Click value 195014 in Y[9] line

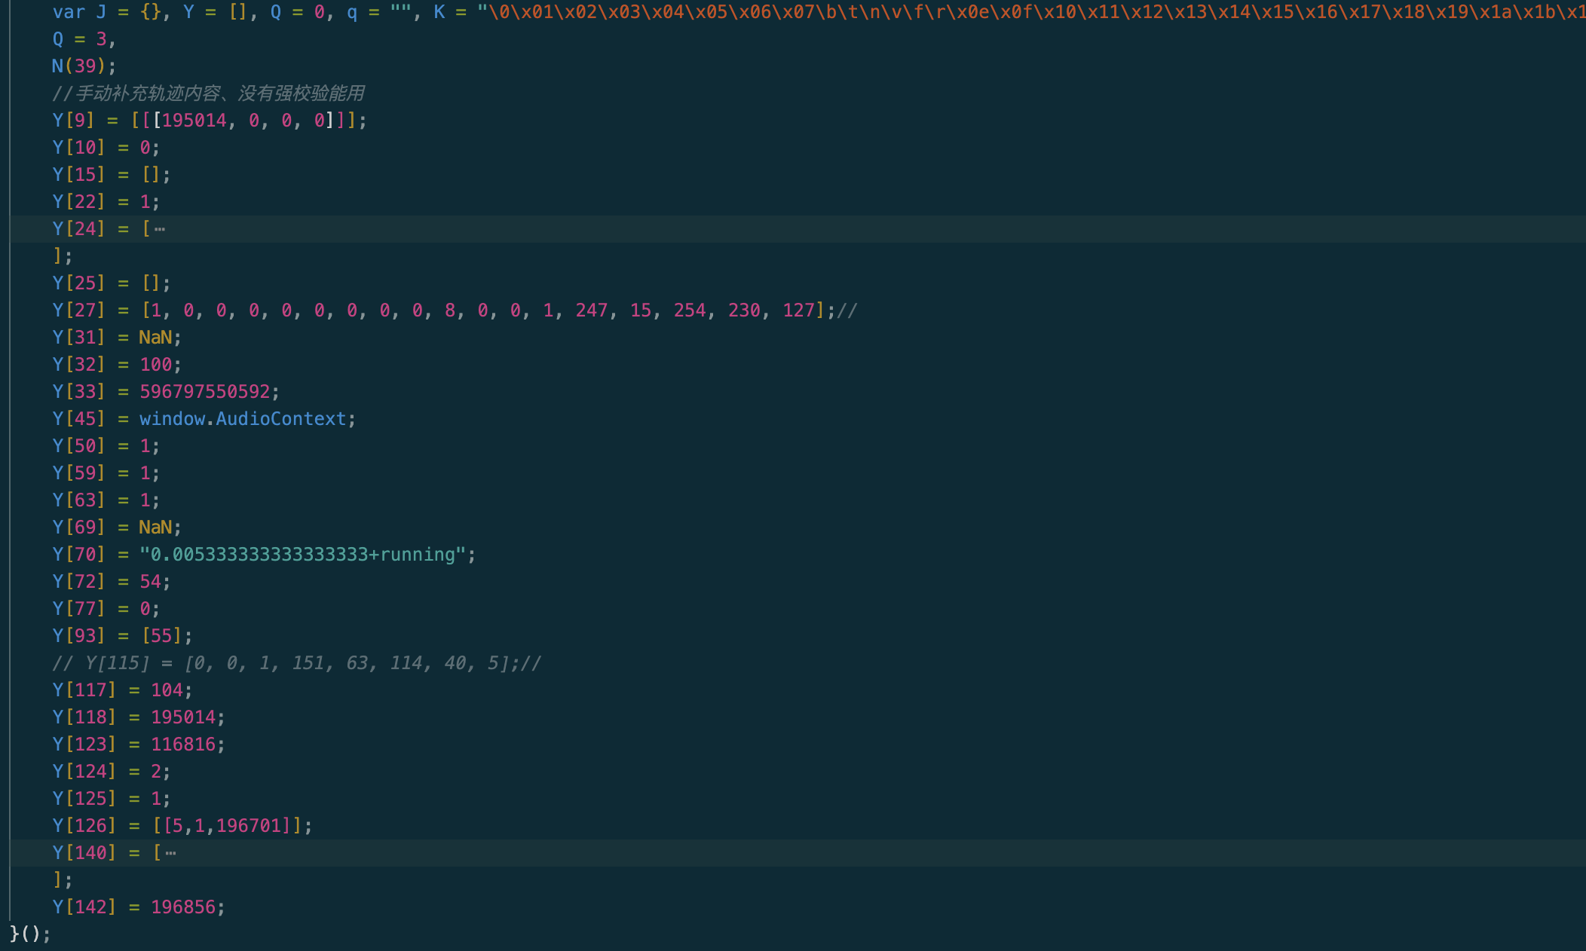194,121
